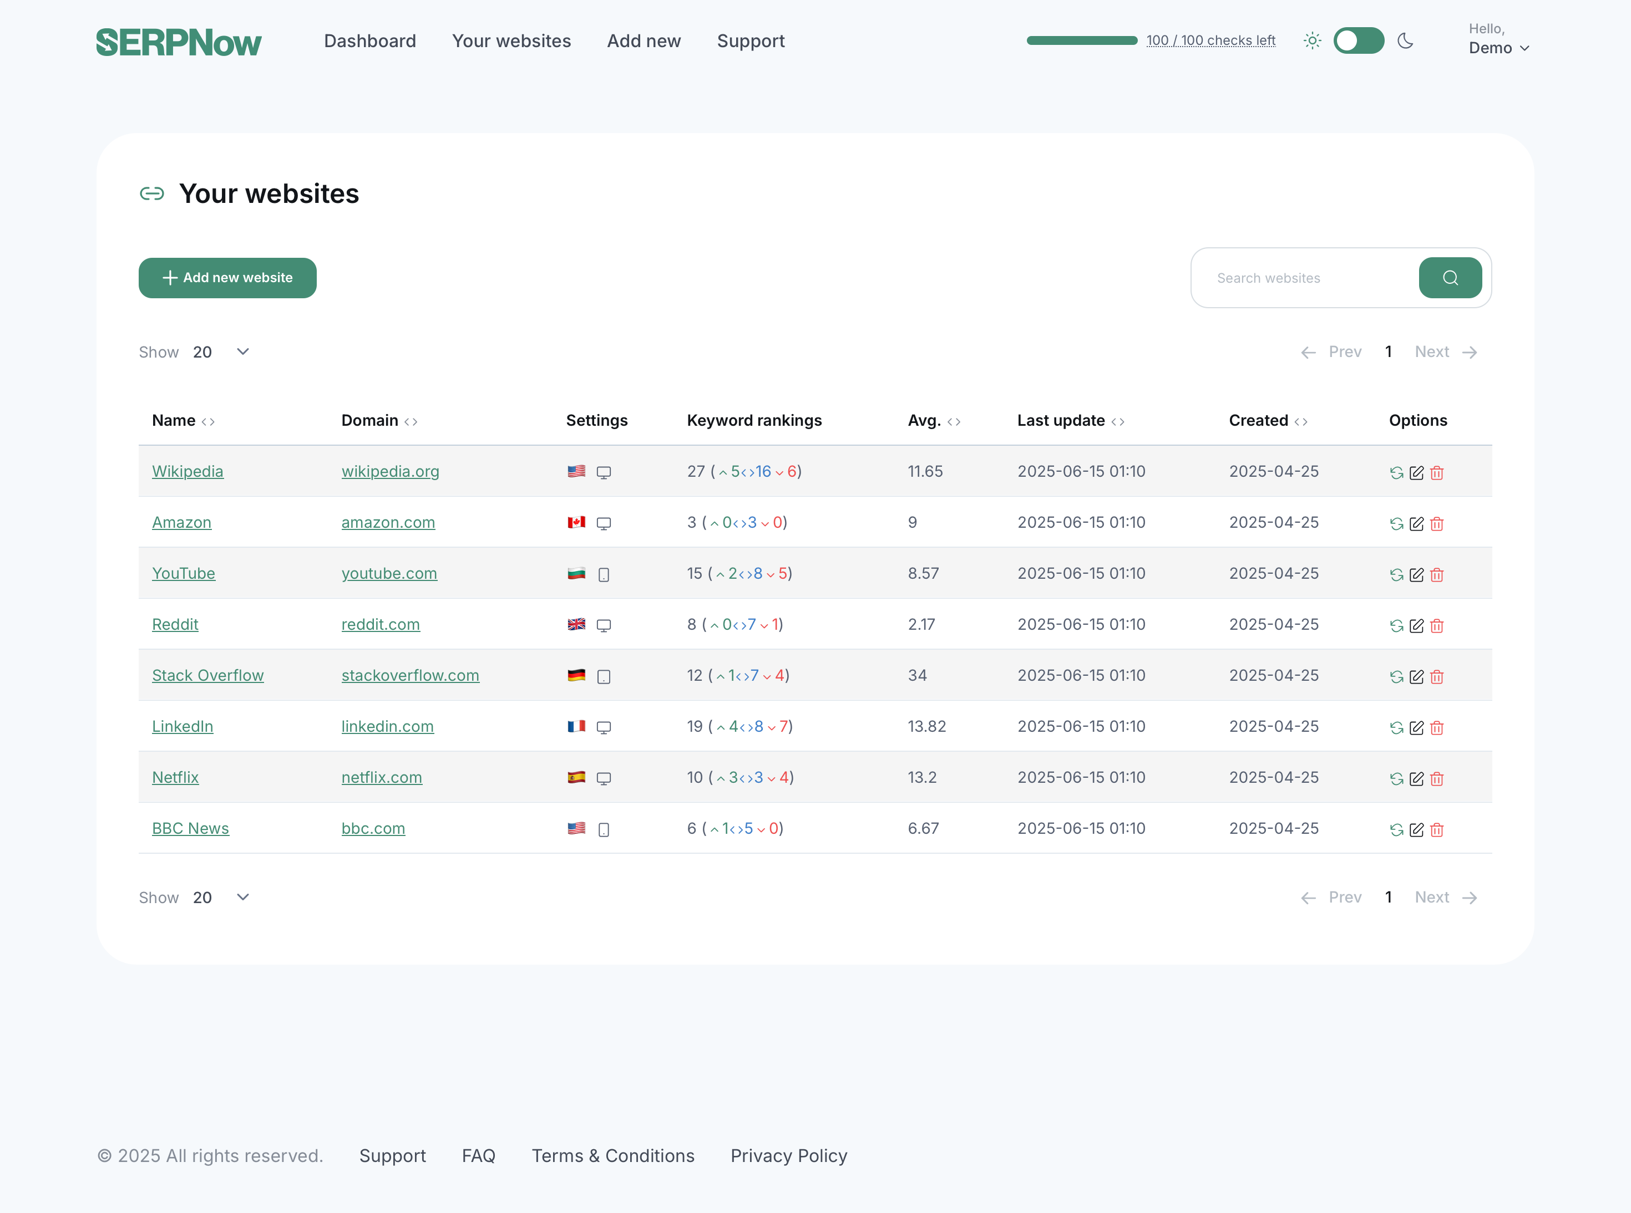Visit the bbc.com domain link
This screenshot has width=1631, height=1213.
(x=373, y=828)
